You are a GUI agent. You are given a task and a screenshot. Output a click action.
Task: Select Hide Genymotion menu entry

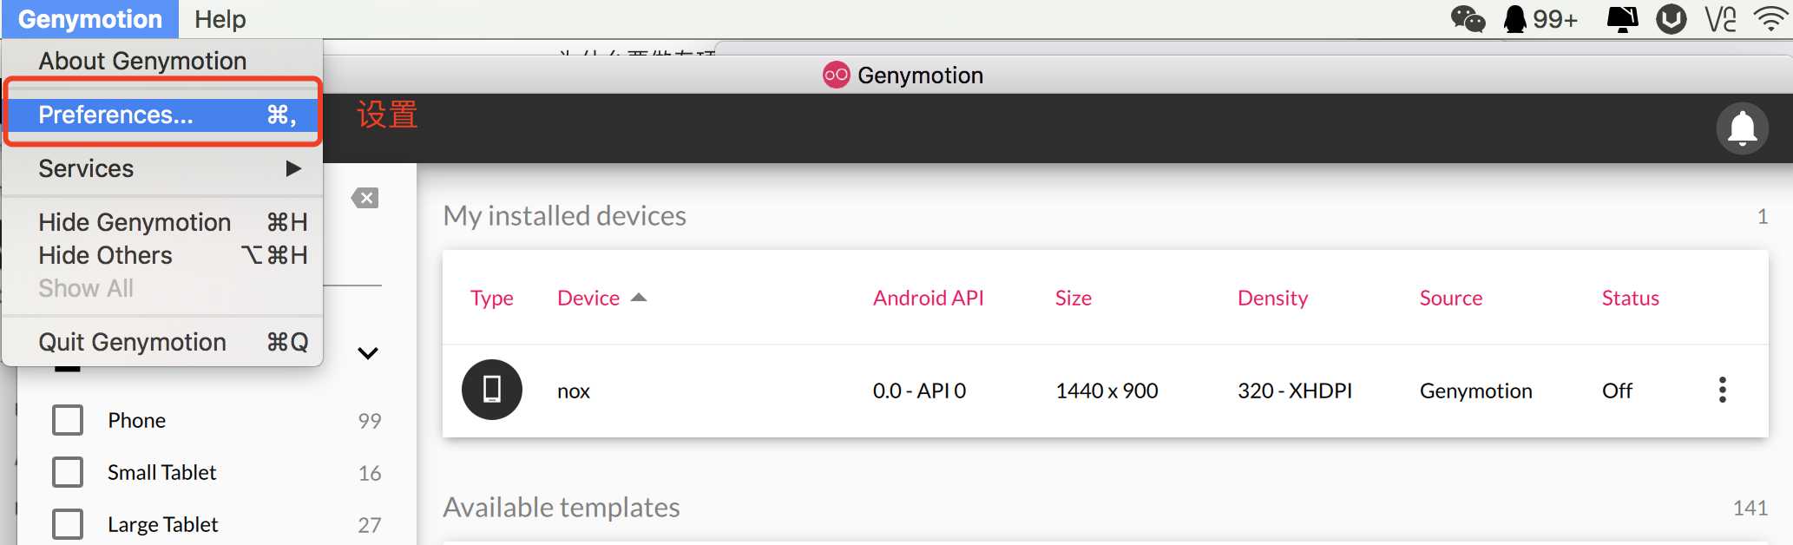162,222
